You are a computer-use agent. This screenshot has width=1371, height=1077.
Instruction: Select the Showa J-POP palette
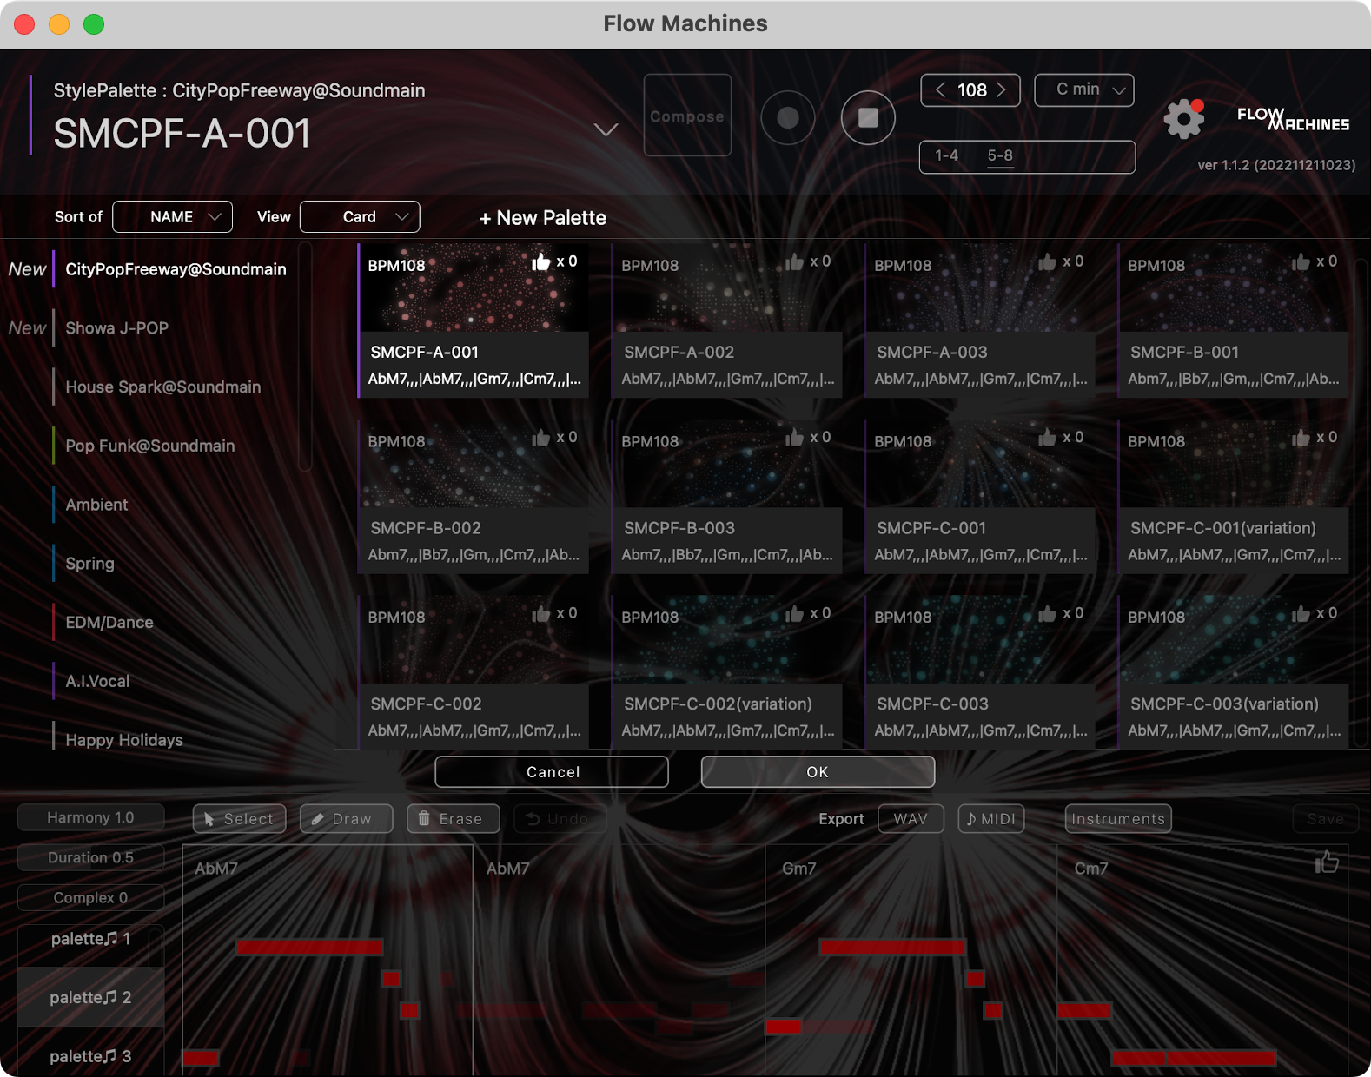116,328
